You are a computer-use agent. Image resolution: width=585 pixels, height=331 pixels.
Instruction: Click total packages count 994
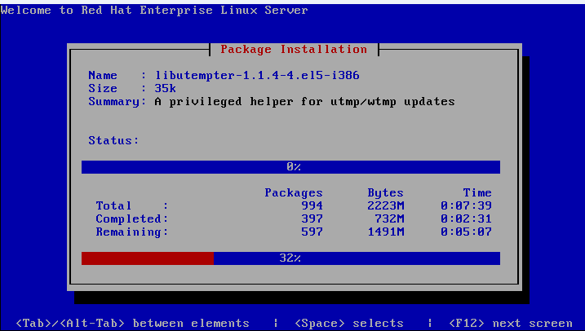coord(312,205)
